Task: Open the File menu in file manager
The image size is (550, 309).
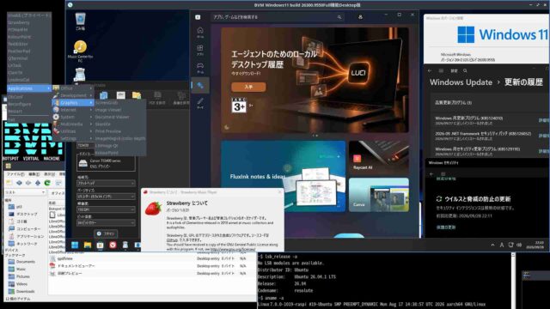Action: pyautogui.click(x=15, y=174)
